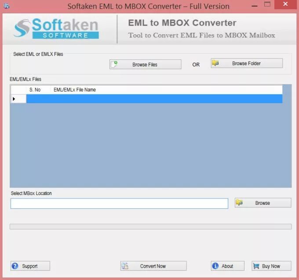Image resolution: width=299 pixels, height=280 pixels.
Task: Select the highlighted empty table row
Action: point(154,99)
